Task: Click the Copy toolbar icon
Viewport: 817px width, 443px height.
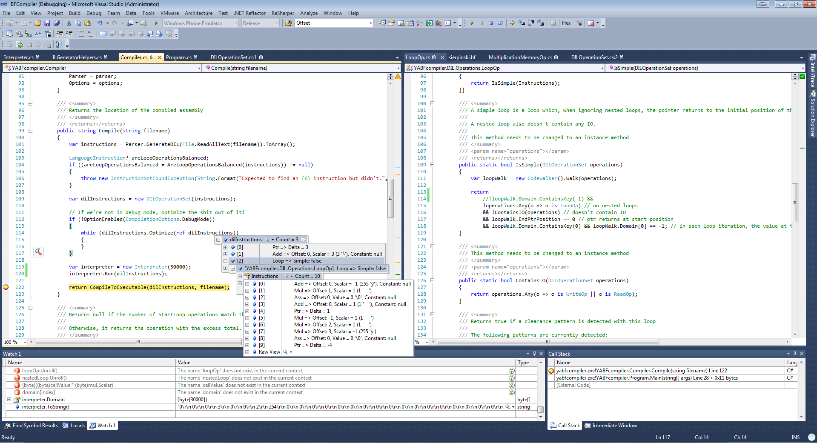Action: (78, 23)
